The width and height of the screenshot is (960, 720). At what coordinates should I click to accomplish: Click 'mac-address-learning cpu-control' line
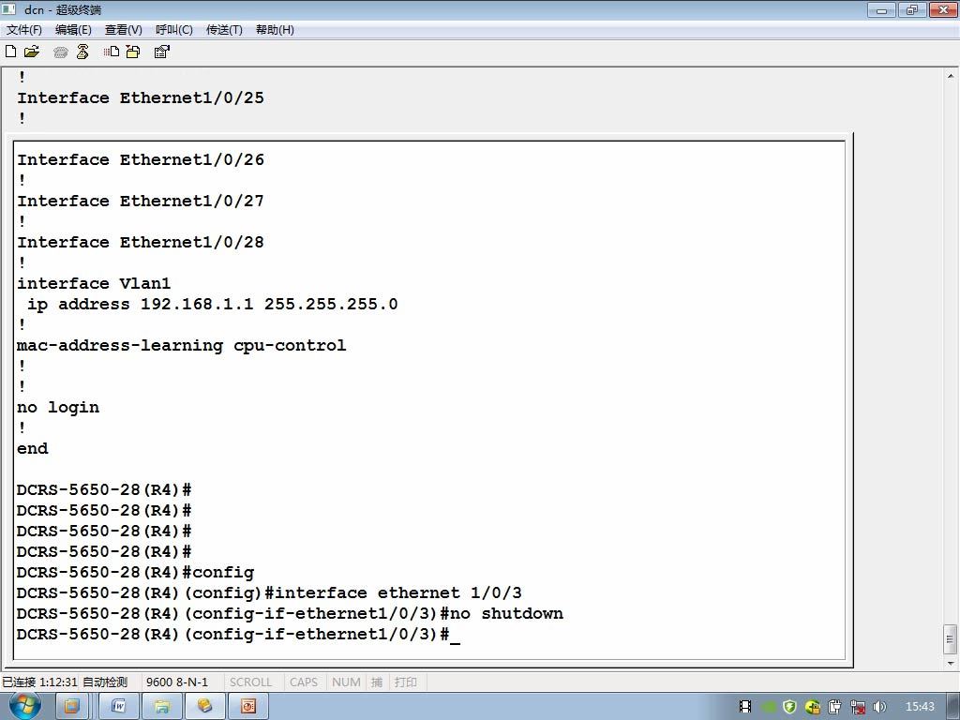click(181, 345)
